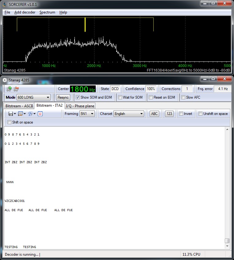Click the decoder output scrollbar down arrow
This screenshot has height=260, width=234.
pyautogui.click(x=227, y=246)
